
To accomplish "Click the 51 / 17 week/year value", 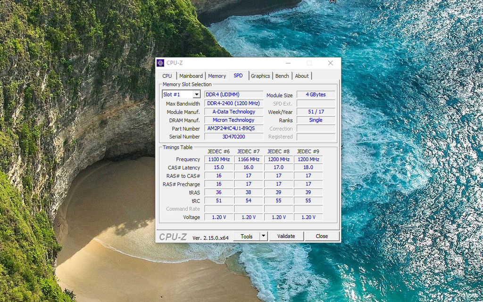I will 316,112.
